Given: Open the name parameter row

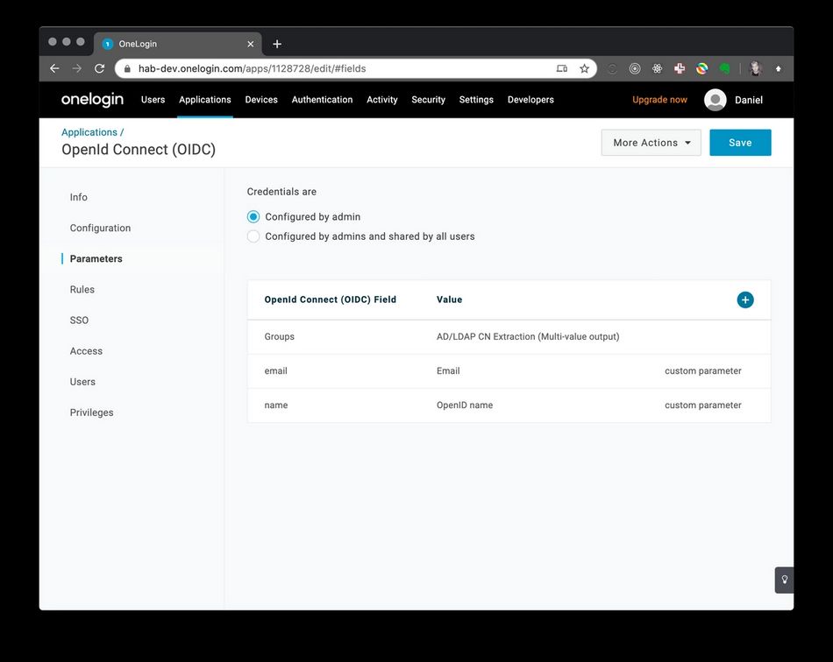Looking at the screenshot, I should pos(509,405).
